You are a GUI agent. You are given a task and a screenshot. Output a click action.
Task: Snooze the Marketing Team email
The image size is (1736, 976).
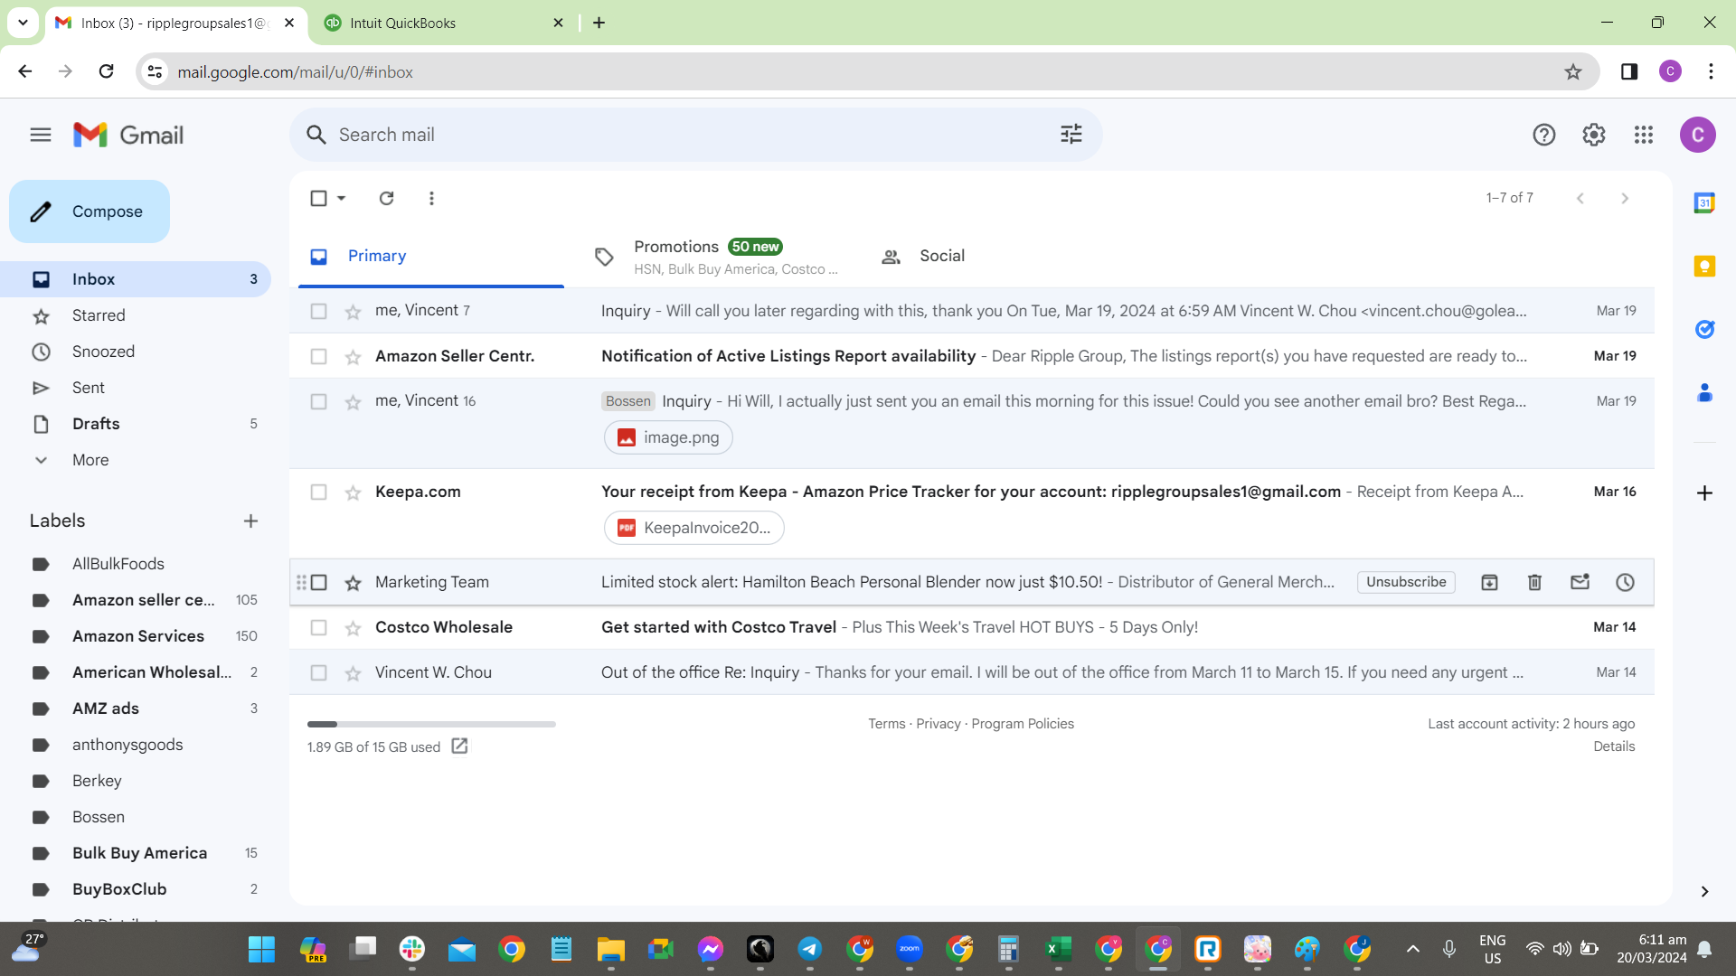pos(1625,583)
